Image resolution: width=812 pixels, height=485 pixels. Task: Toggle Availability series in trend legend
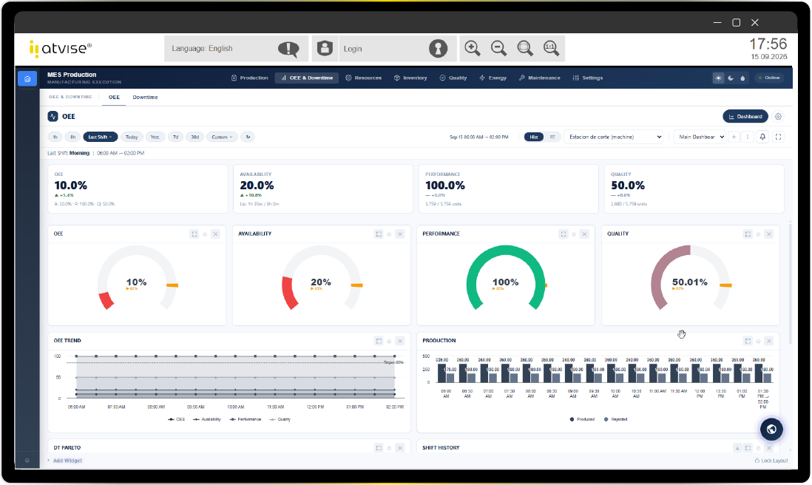point(206,420)
